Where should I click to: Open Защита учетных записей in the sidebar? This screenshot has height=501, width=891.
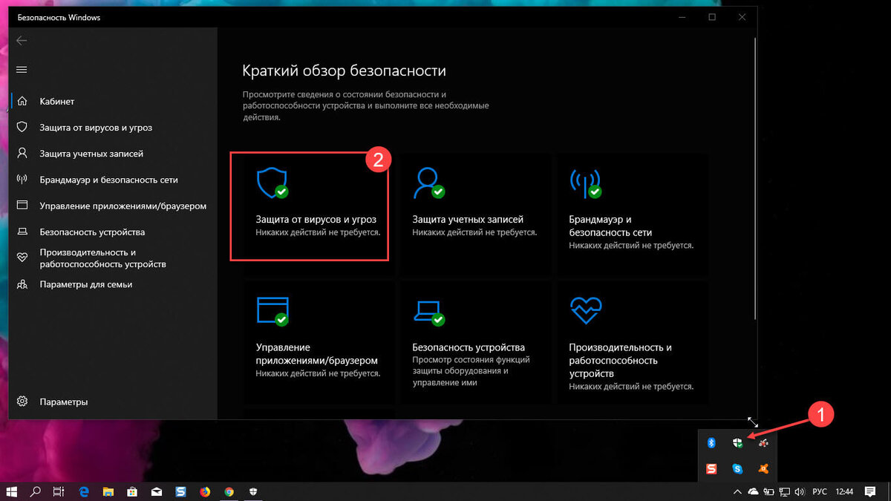tap(114, 154)
